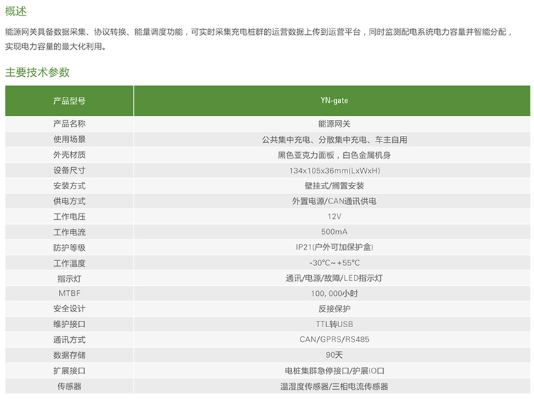Click the 90天 value
This screenshot has height=399, width=534.
[x=334, y=355]
